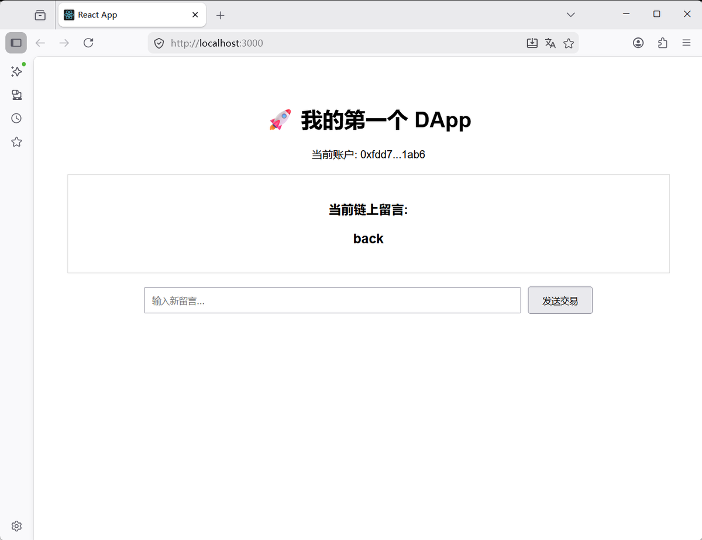Click the 发送交易 button
The height and width of the screenshot is (540, 702).
(x=560, y=300)
